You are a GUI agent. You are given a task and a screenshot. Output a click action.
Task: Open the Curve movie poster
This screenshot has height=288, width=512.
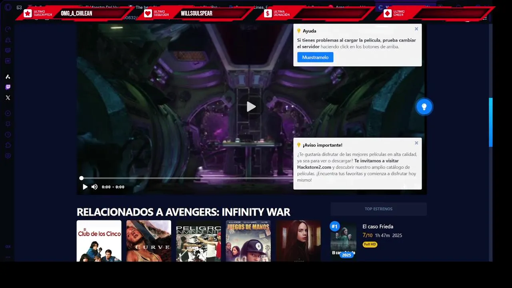click(x=149, y=241)
